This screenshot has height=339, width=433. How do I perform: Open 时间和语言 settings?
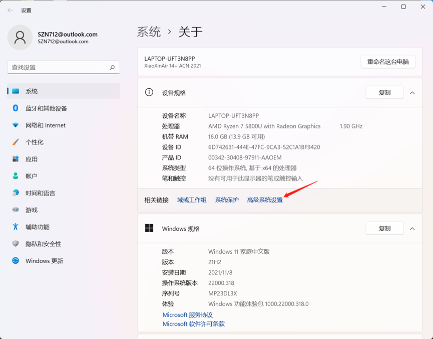tap(64, 193)
